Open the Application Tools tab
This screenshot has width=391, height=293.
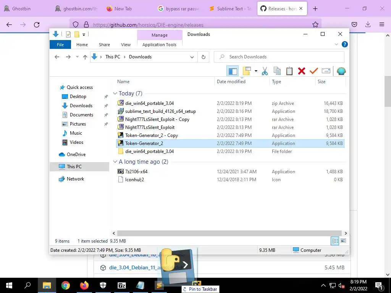coord(159,45)
